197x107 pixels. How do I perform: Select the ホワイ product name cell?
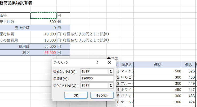click(x=127, y=90)
